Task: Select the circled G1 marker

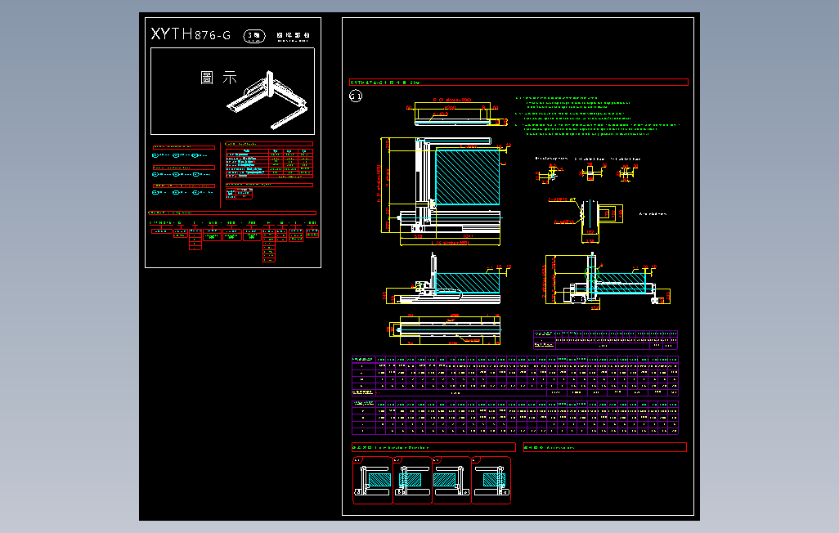Action: pos(355,96)
